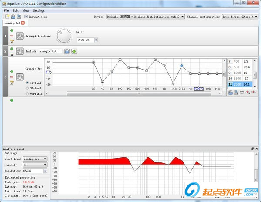The image size is (261, 202).
Task: Import a Graphic EQ response from file
Action: (x=231, y=93)
